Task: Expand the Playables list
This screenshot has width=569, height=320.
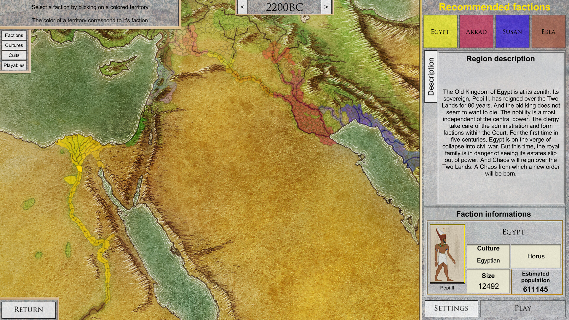Action: tap(14, 65)
